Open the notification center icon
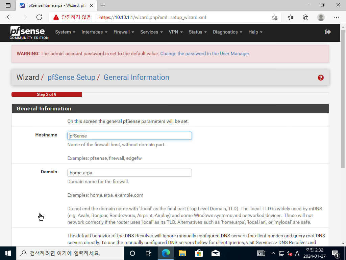346x260 pixels. pos(336,254)
